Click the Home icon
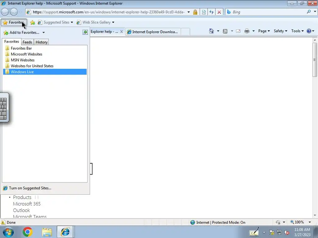This screenshot has height=238, width=318. click(211, 31)
